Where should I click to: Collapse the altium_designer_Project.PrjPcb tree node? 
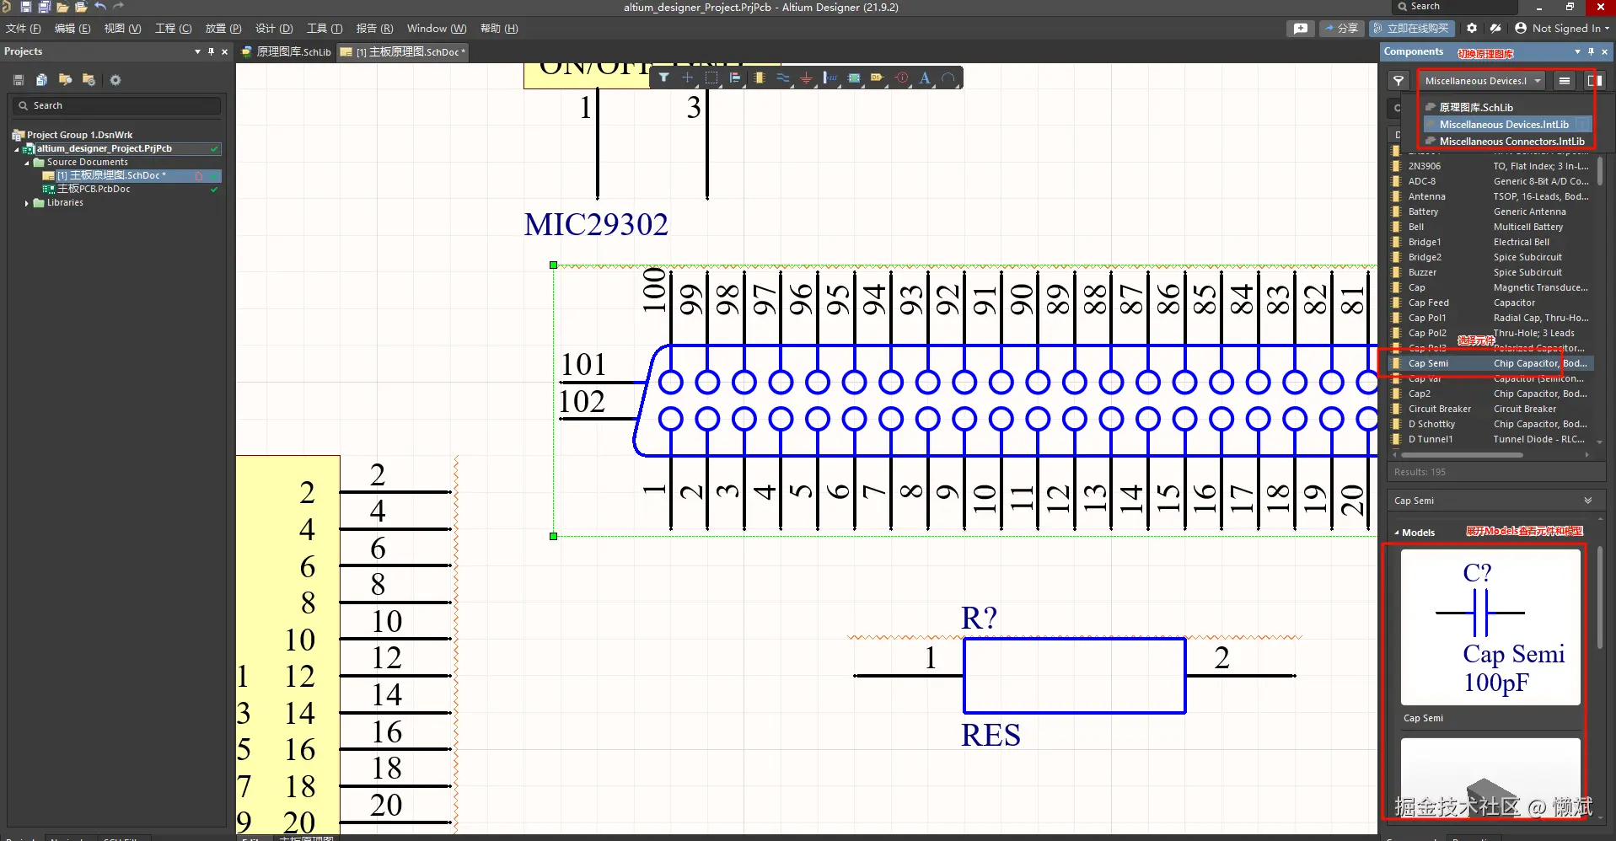[17, 149]
